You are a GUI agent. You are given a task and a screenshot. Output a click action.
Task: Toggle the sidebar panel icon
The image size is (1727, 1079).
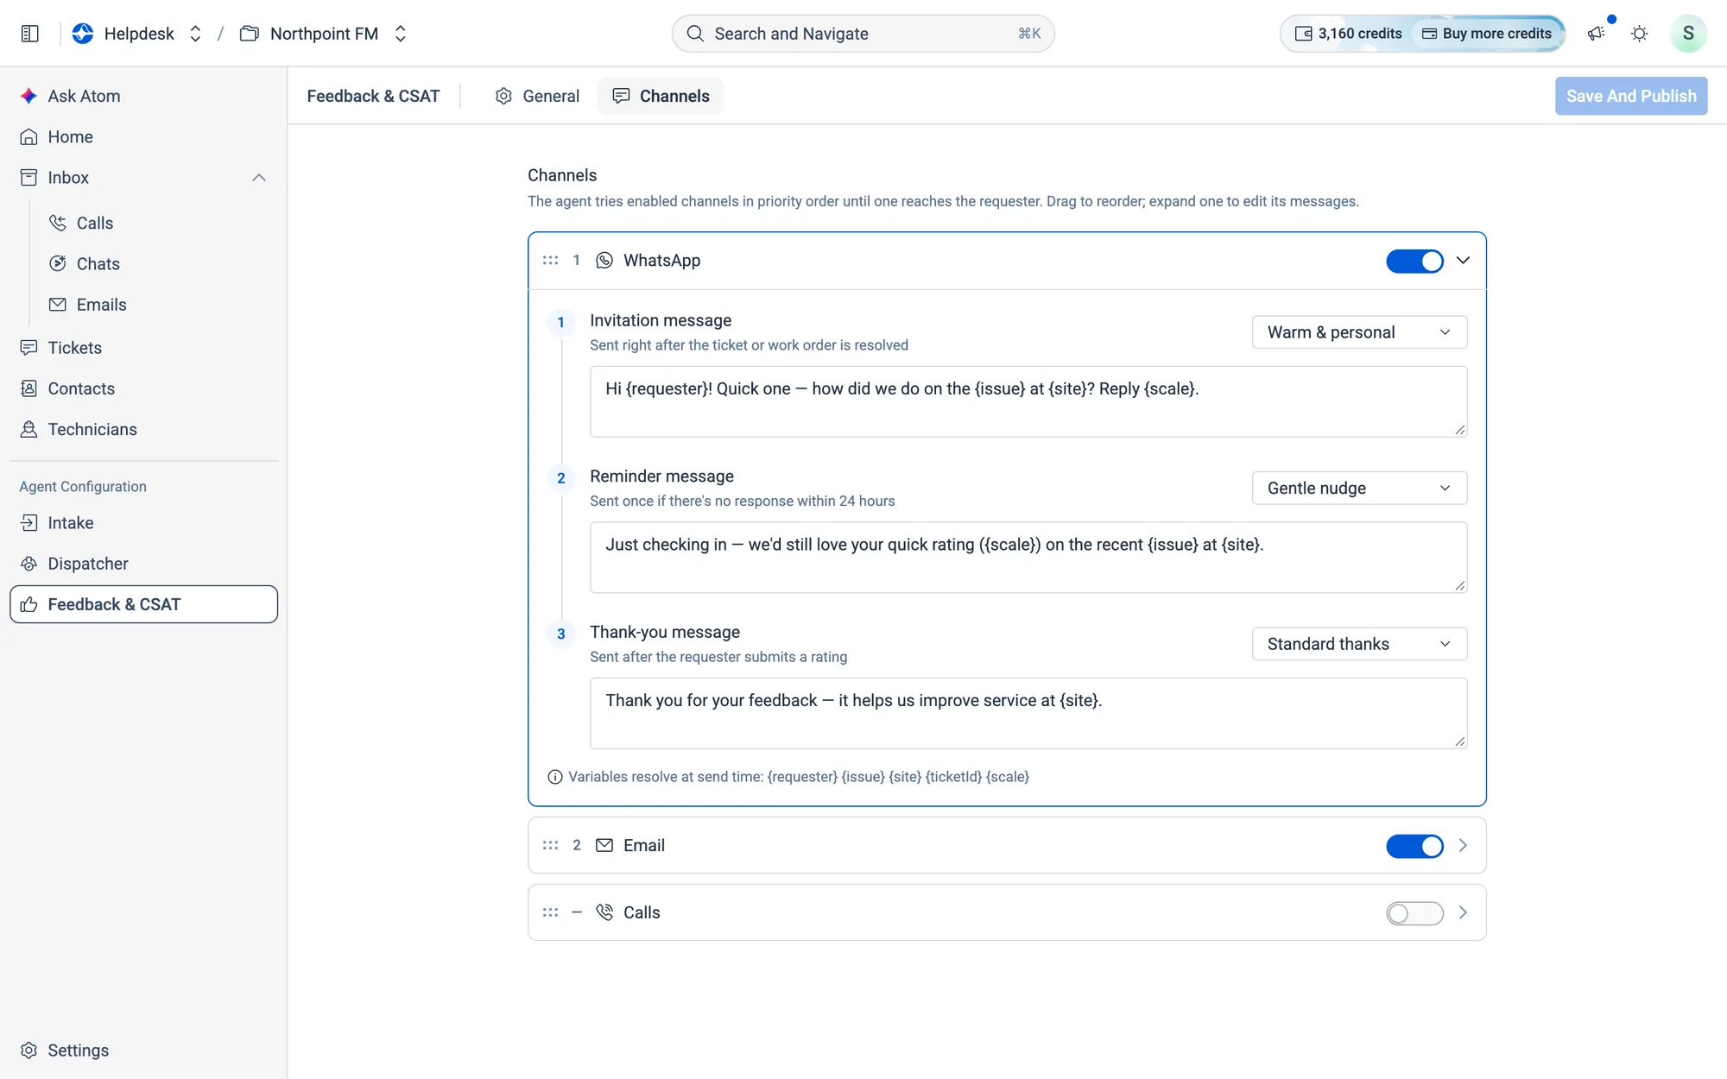(x=30, y=34)
